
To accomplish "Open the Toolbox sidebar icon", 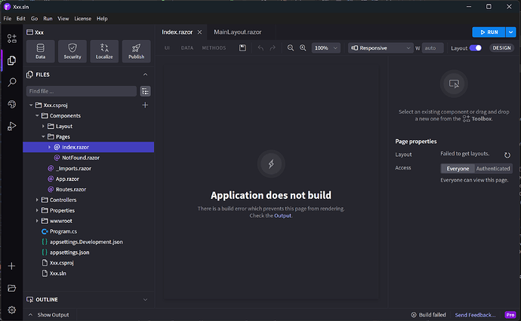I will [x=12, y=38].
